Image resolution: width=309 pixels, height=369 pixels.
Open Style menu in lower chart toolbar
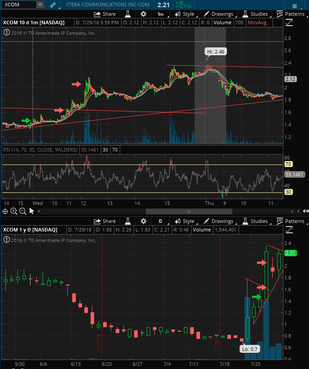pos(185,221)
